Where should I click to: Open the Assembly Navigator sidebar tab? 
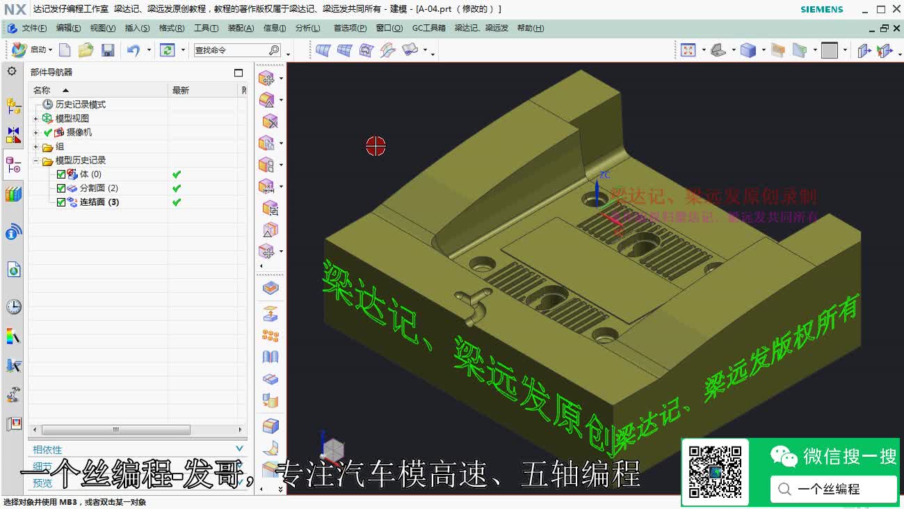coord(13,106)
